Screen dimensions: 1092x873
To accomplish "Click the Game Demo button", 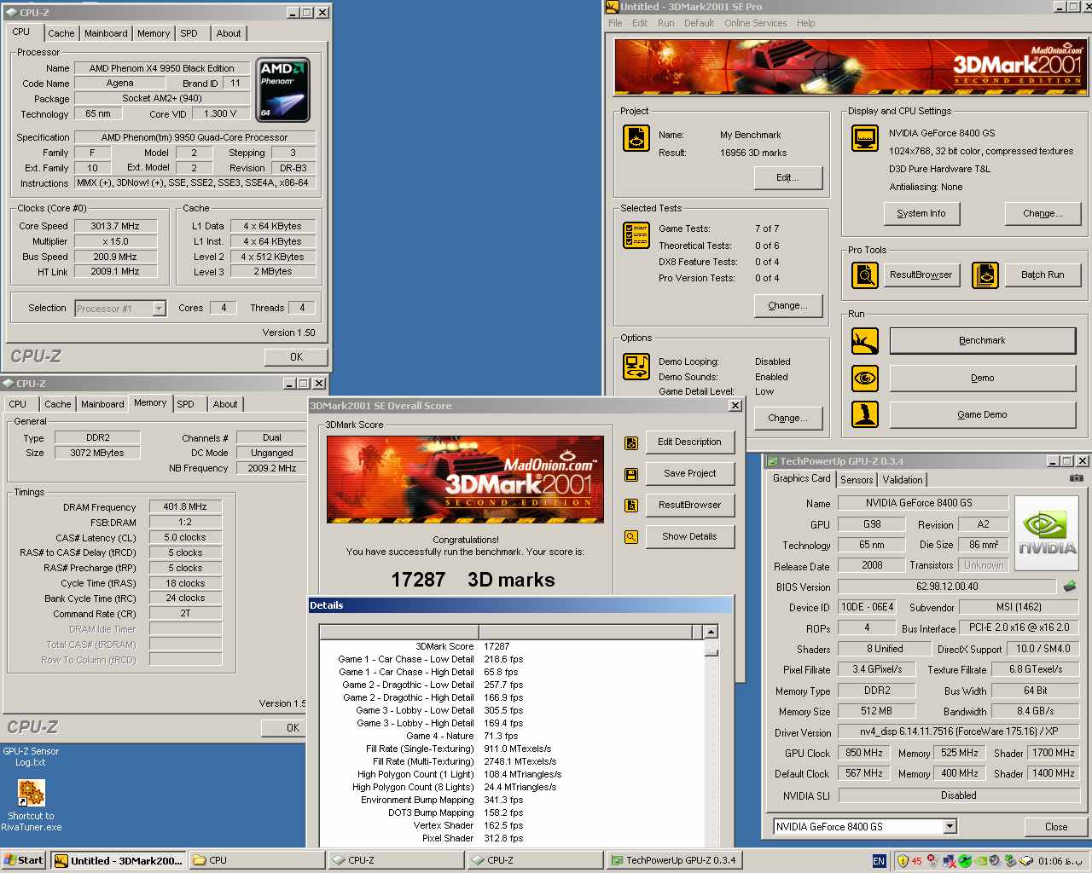I will coord(982,414).
